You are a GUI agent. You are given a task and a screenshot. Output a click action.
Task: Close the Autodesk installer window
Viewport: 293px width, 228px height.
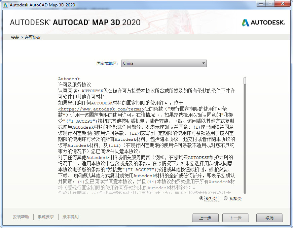pos(283,4)
